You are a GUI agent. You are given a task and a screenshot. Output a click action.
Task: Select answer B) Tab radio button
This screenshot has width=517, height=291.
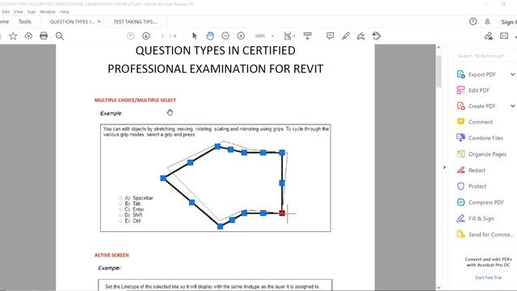pyautogui.click(x=120, y=204)
